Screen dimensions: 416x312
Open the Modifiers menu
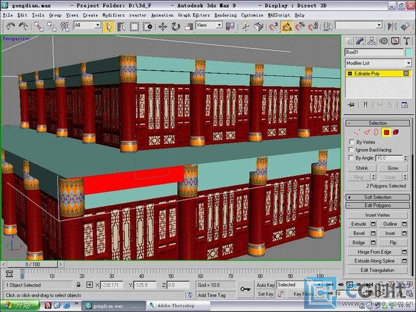113,15
